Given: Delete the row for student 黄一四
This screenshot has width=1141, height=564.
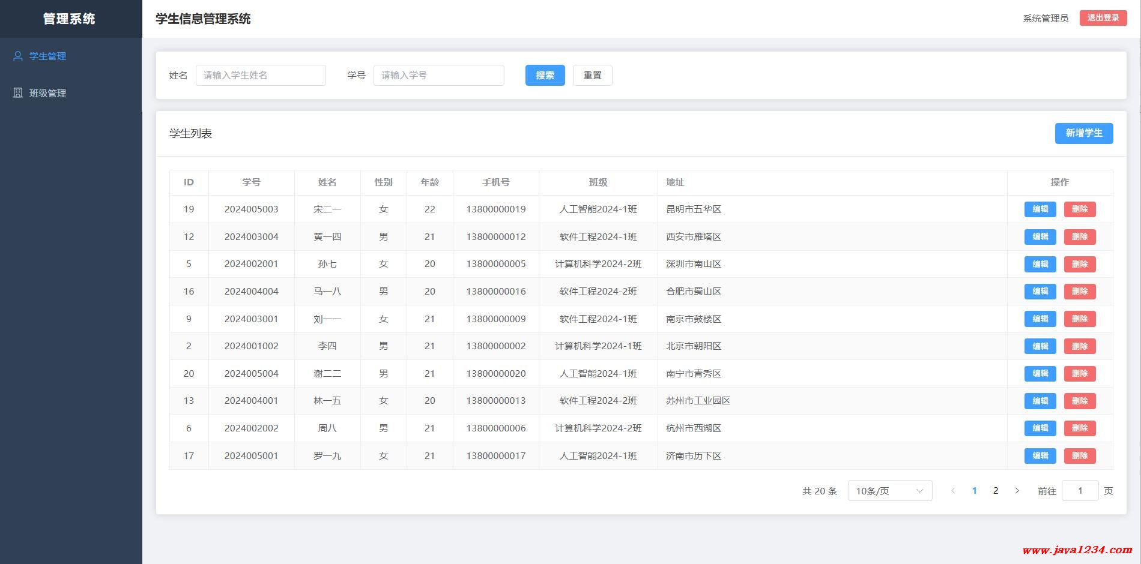Looking at the screenshot, I should click(1079, 236).
